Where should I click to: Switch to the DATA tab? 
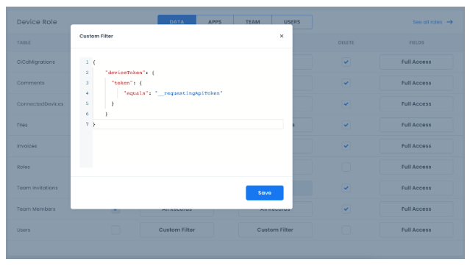click(177, 22)
